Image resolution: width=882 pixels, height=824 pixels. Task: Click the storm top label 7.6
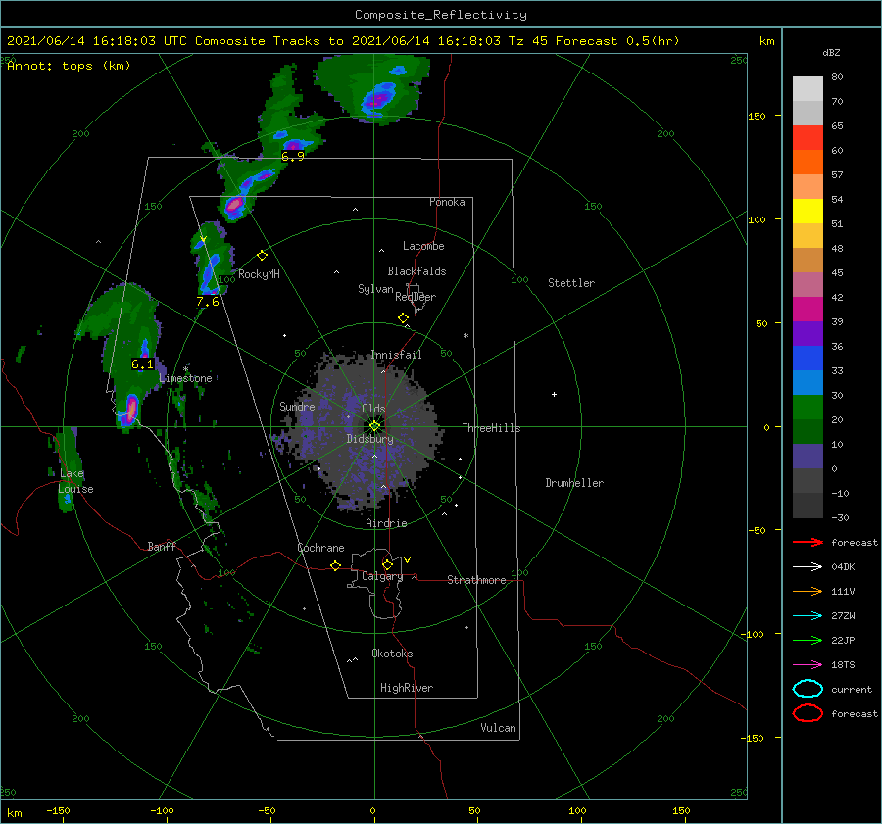[x=208, y=302]
